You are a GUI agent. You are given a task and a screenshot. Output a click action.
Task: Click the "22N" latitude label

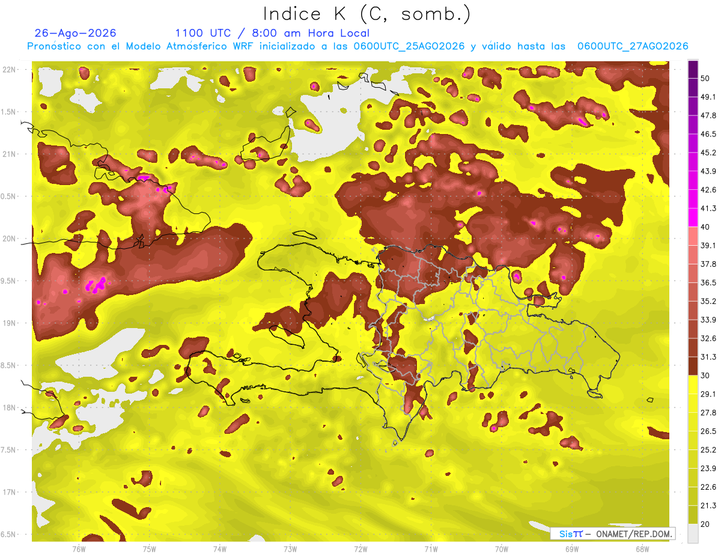9,70
